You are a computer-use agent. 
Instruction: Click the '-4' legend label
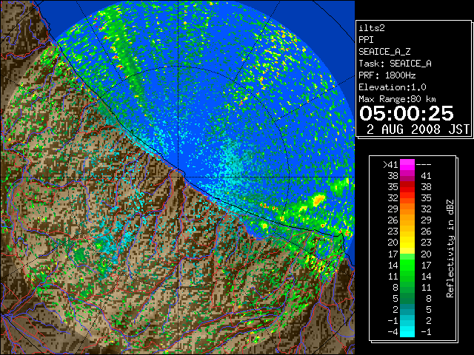coord(393,332)
